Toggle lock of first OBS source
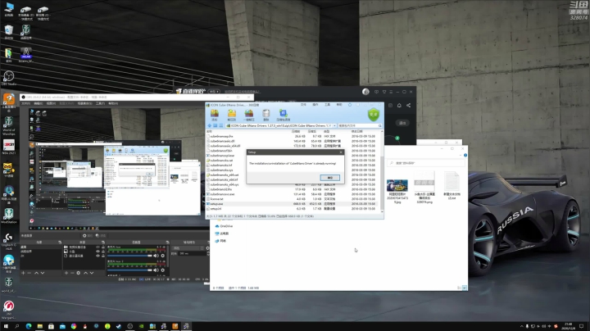 (x=102, y=247)
